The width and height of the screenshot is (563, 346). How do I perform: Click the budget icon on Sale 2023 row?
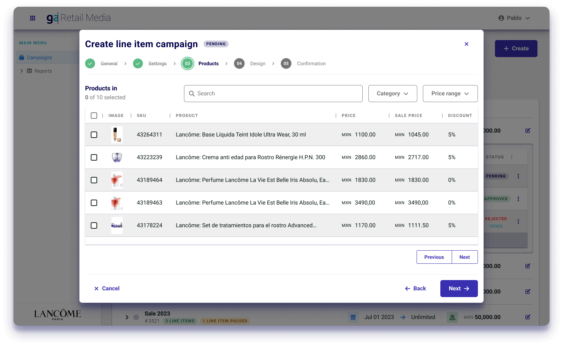click(452, 317)
